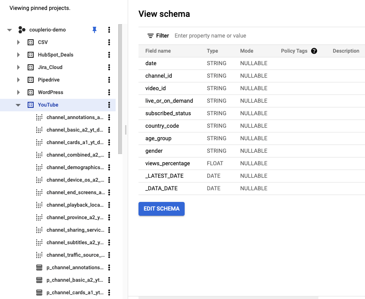The height and width of the screenshot is (299, 365).
Task: Click the live_or_on_demand field name
Action: pyautogui.click(x=169, y=101)
